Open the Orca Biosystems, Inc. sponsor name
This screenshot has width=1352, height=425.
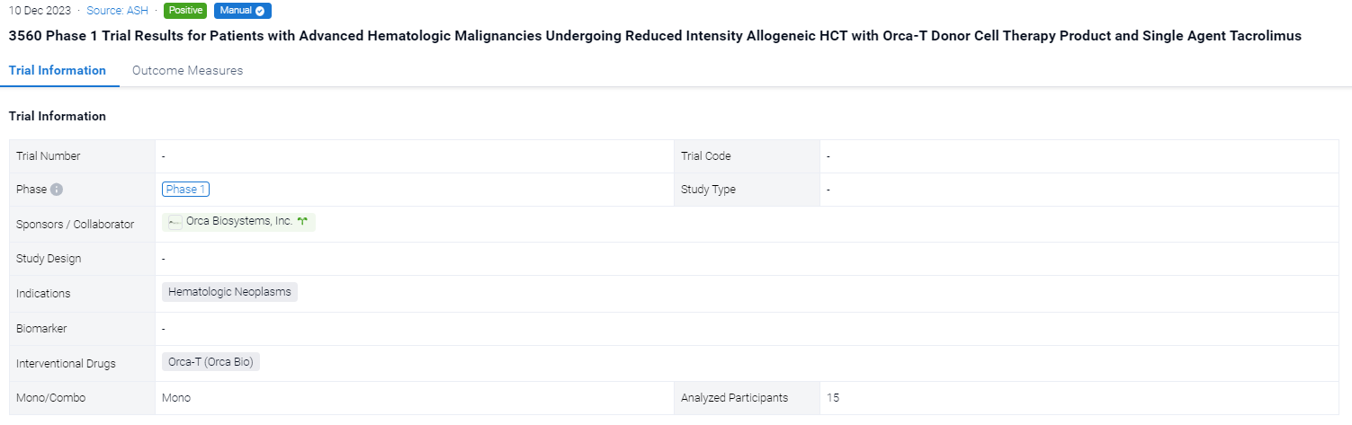click(238, 221)
